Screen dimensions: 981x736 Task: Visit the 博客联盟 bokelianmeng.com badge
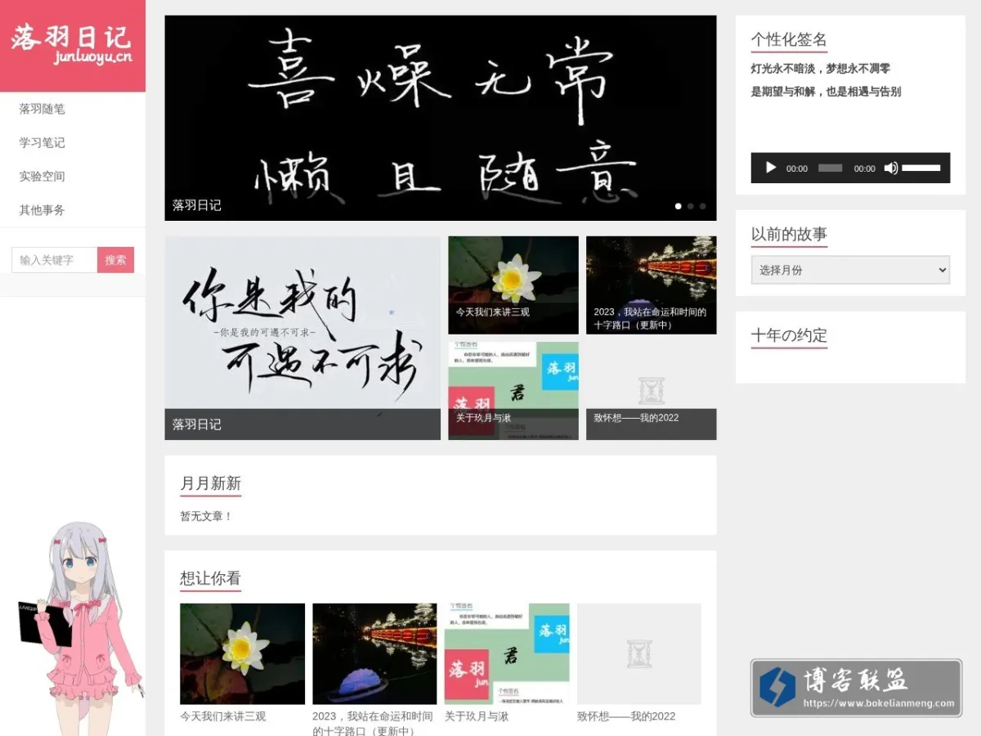(856, 688)
